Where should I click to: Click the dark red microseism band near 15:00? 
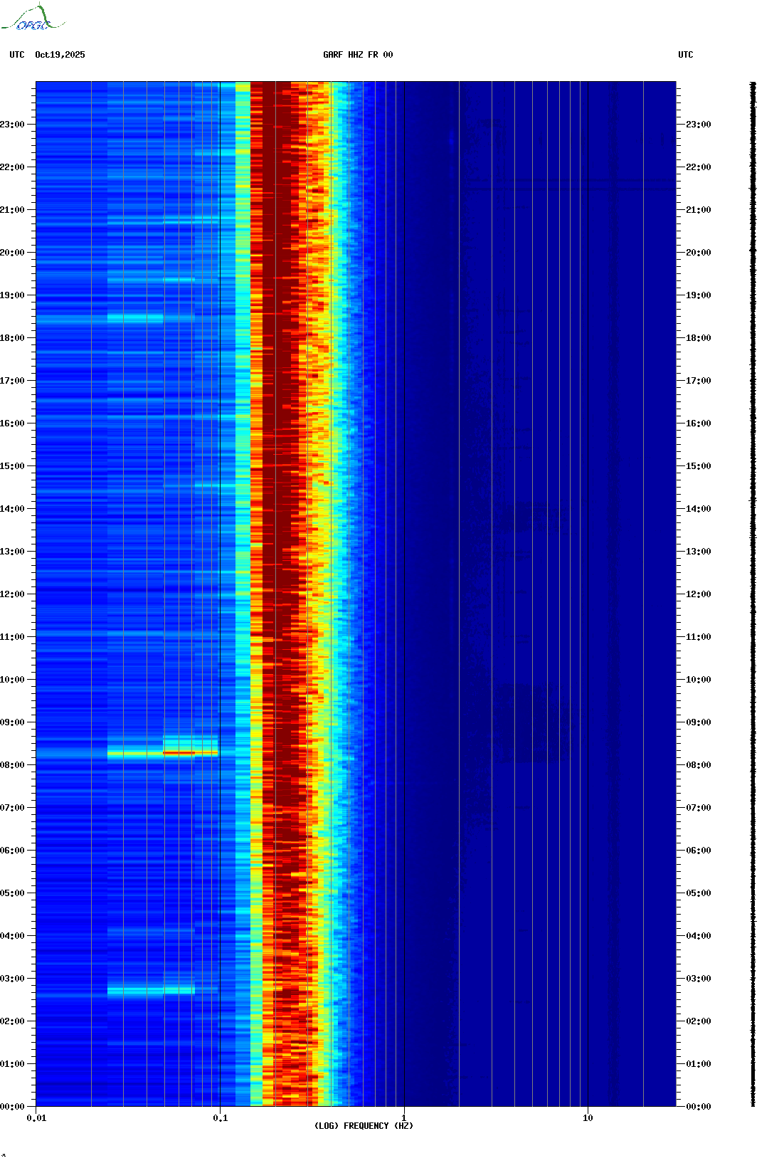click(x=281, y=466)
